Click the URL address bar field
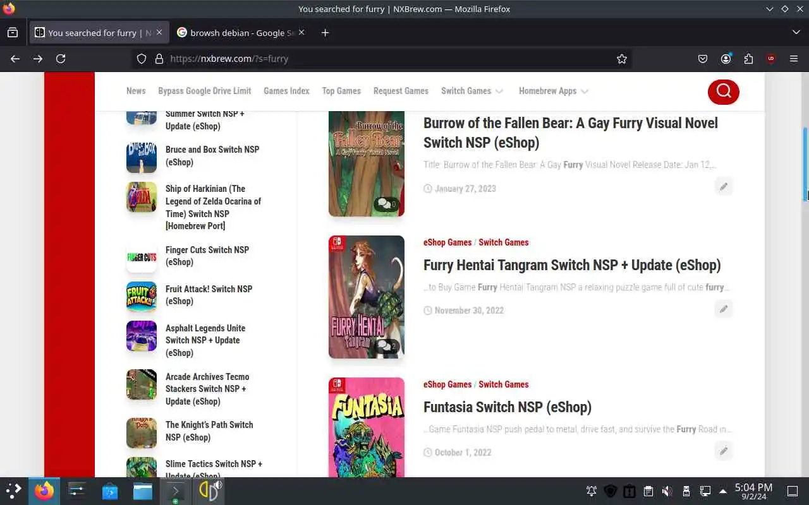809x505 pixels. coord(382,59)
